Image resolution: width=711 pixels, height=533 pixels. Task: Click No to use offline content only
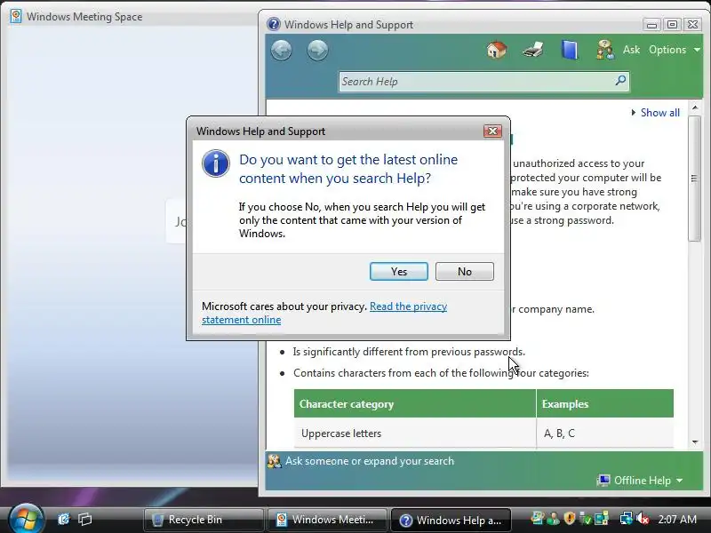464,272
